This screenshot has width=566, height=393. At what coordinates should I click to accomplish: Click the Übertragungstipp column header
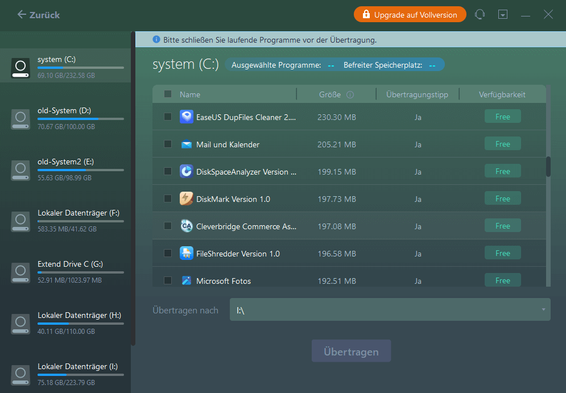coord(417,94)
